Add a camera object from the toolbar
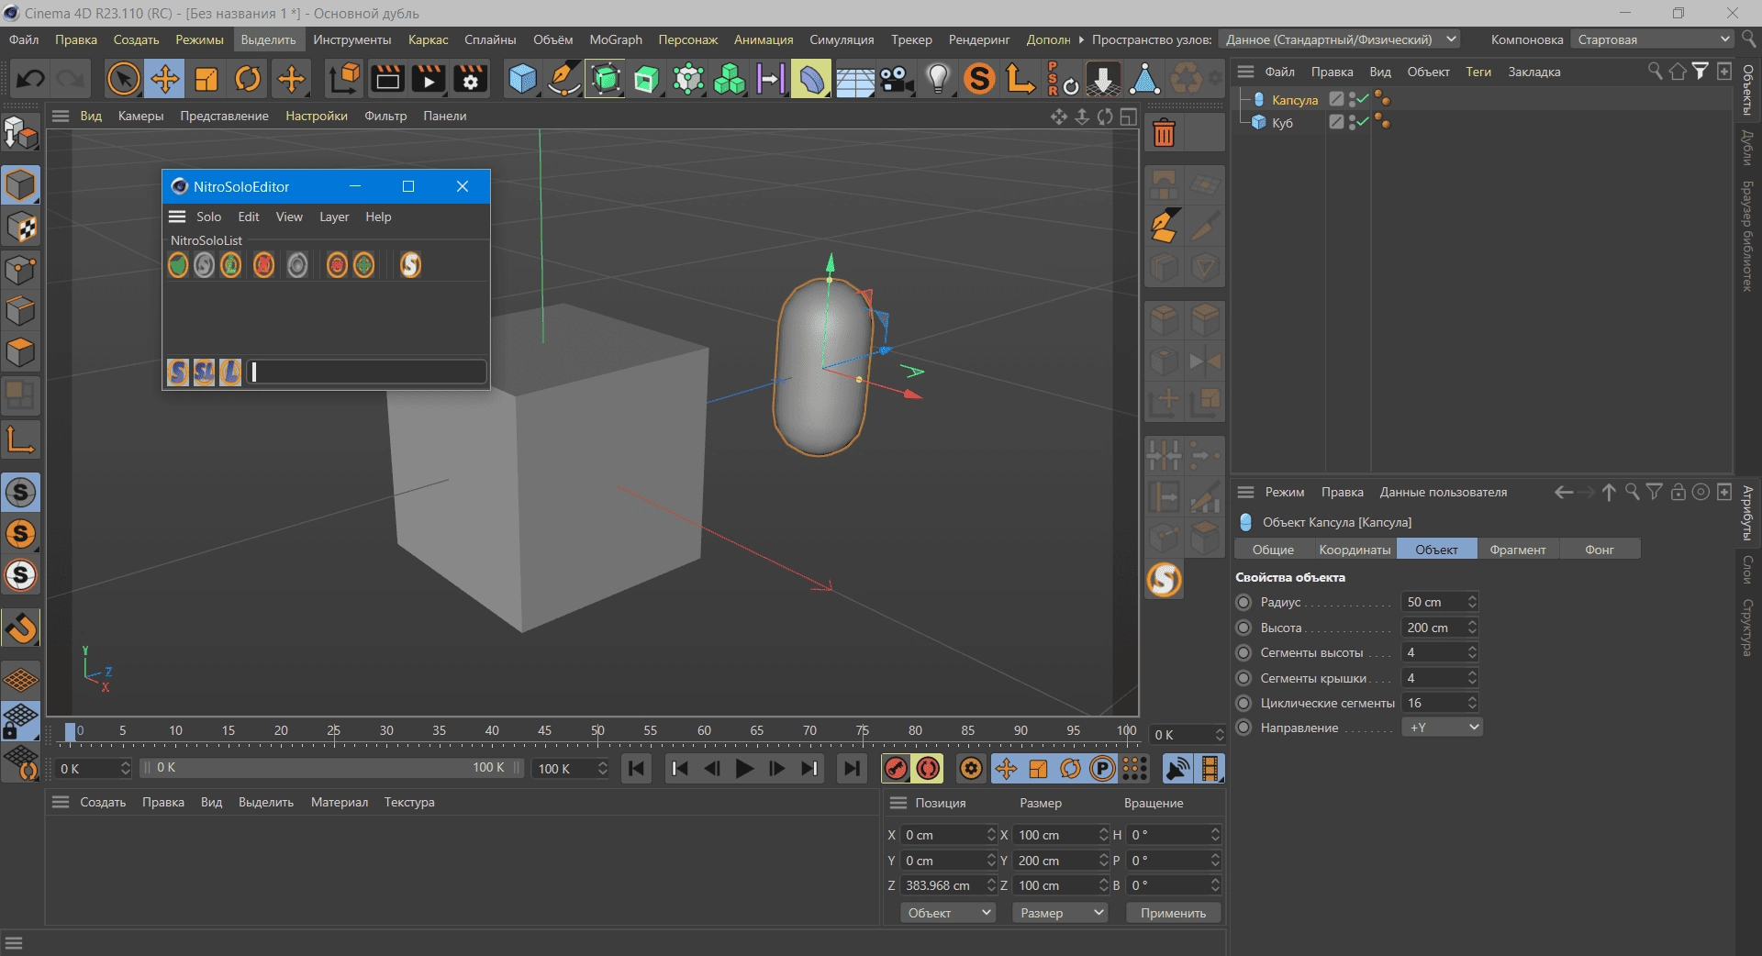Viewport: 1762px width, 956px height. [897, 79]
